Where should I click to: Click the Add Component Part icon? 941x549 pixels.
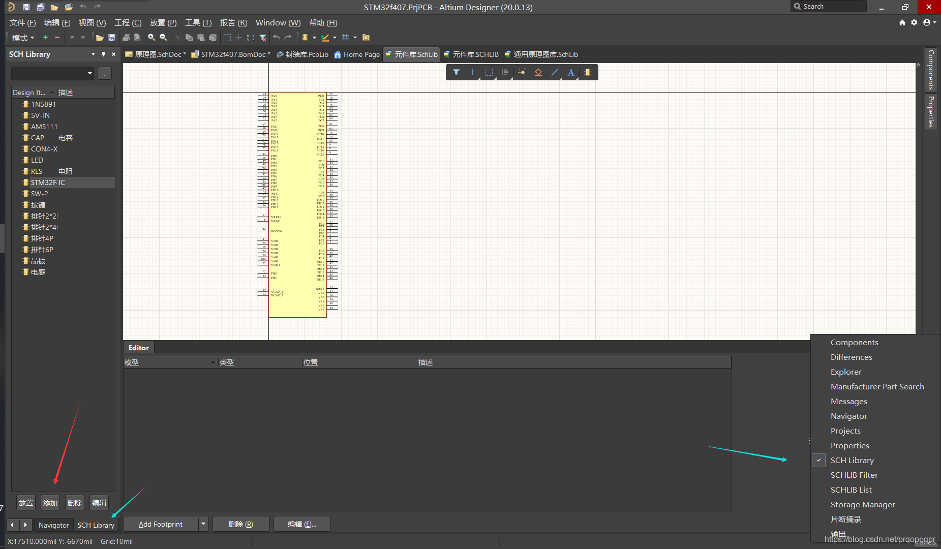click(587, 72)
